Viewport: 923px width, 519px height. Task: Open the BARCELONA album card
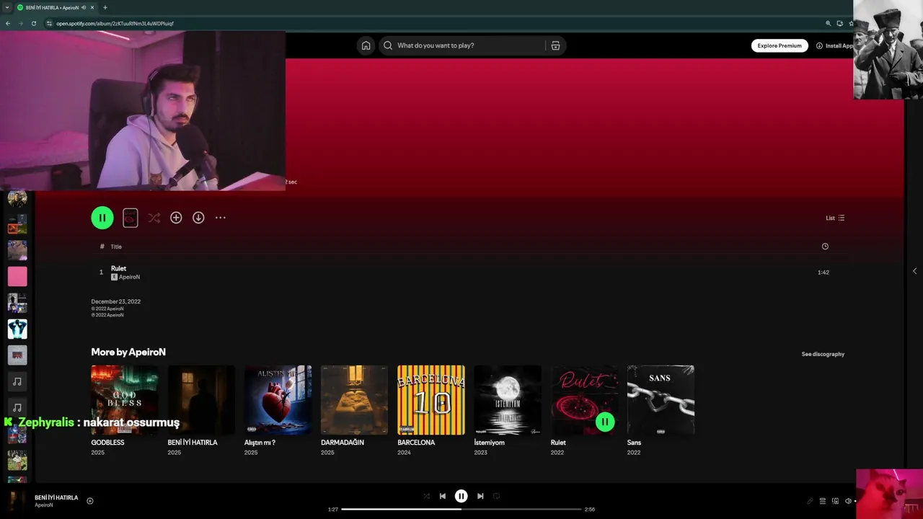[x=431, y=410]
